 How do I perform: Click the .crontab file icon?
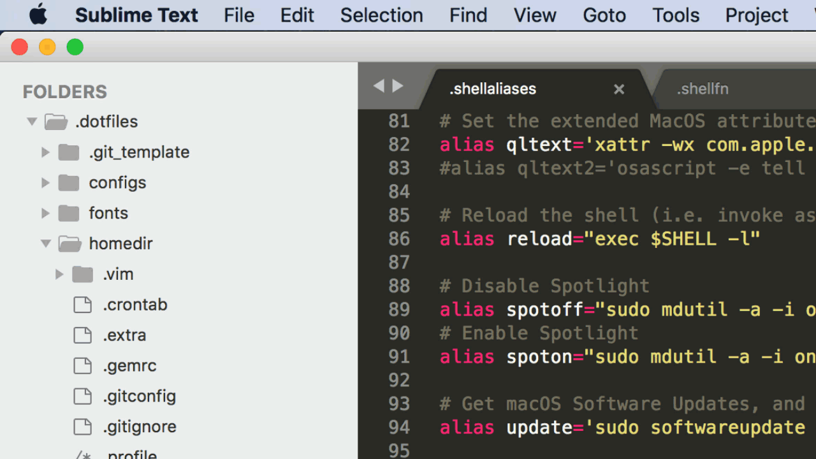point(83,305)
